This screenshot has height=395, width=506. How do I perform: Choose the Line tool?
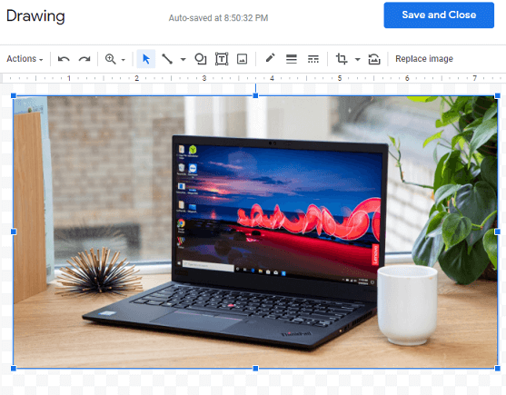click(167, 59)
